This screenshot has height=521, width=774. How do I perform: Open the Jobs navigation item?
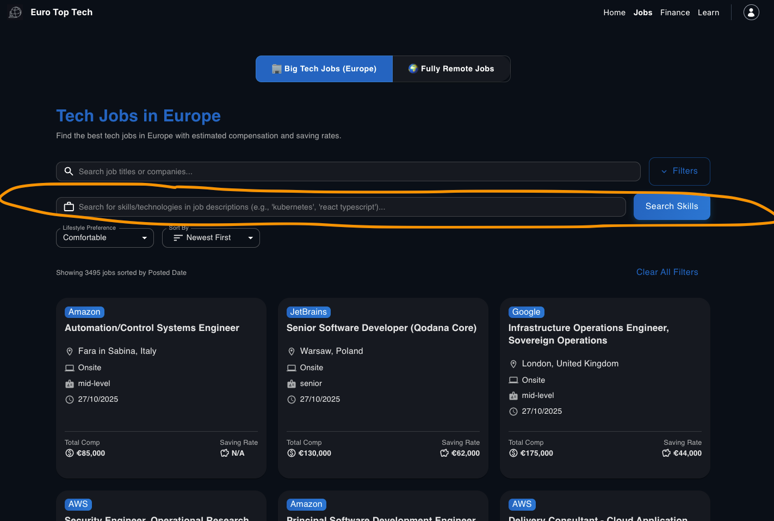click(x=643, y=13)
